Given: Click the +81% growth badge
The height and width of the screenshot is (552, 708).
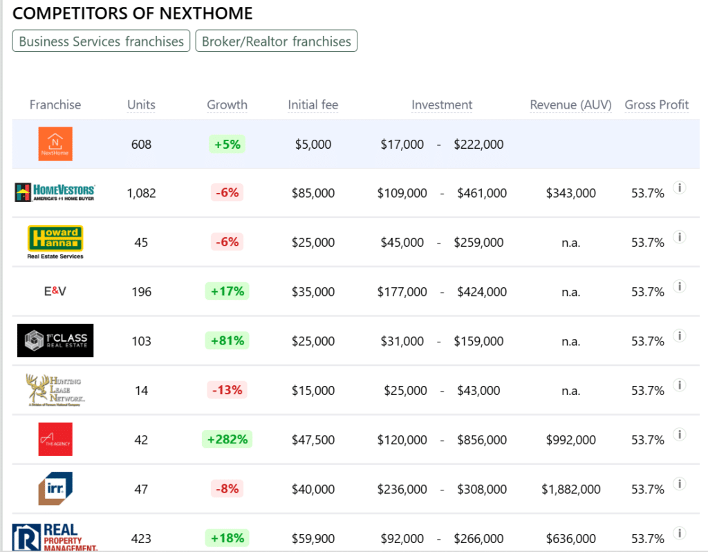Looking at the screenshot, I should point(227,340).
